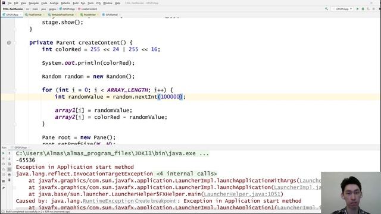Image resolution: width=381 pixels, height=214 pixels.
Task: Open the Analyze menu
Action: (54, 3)
